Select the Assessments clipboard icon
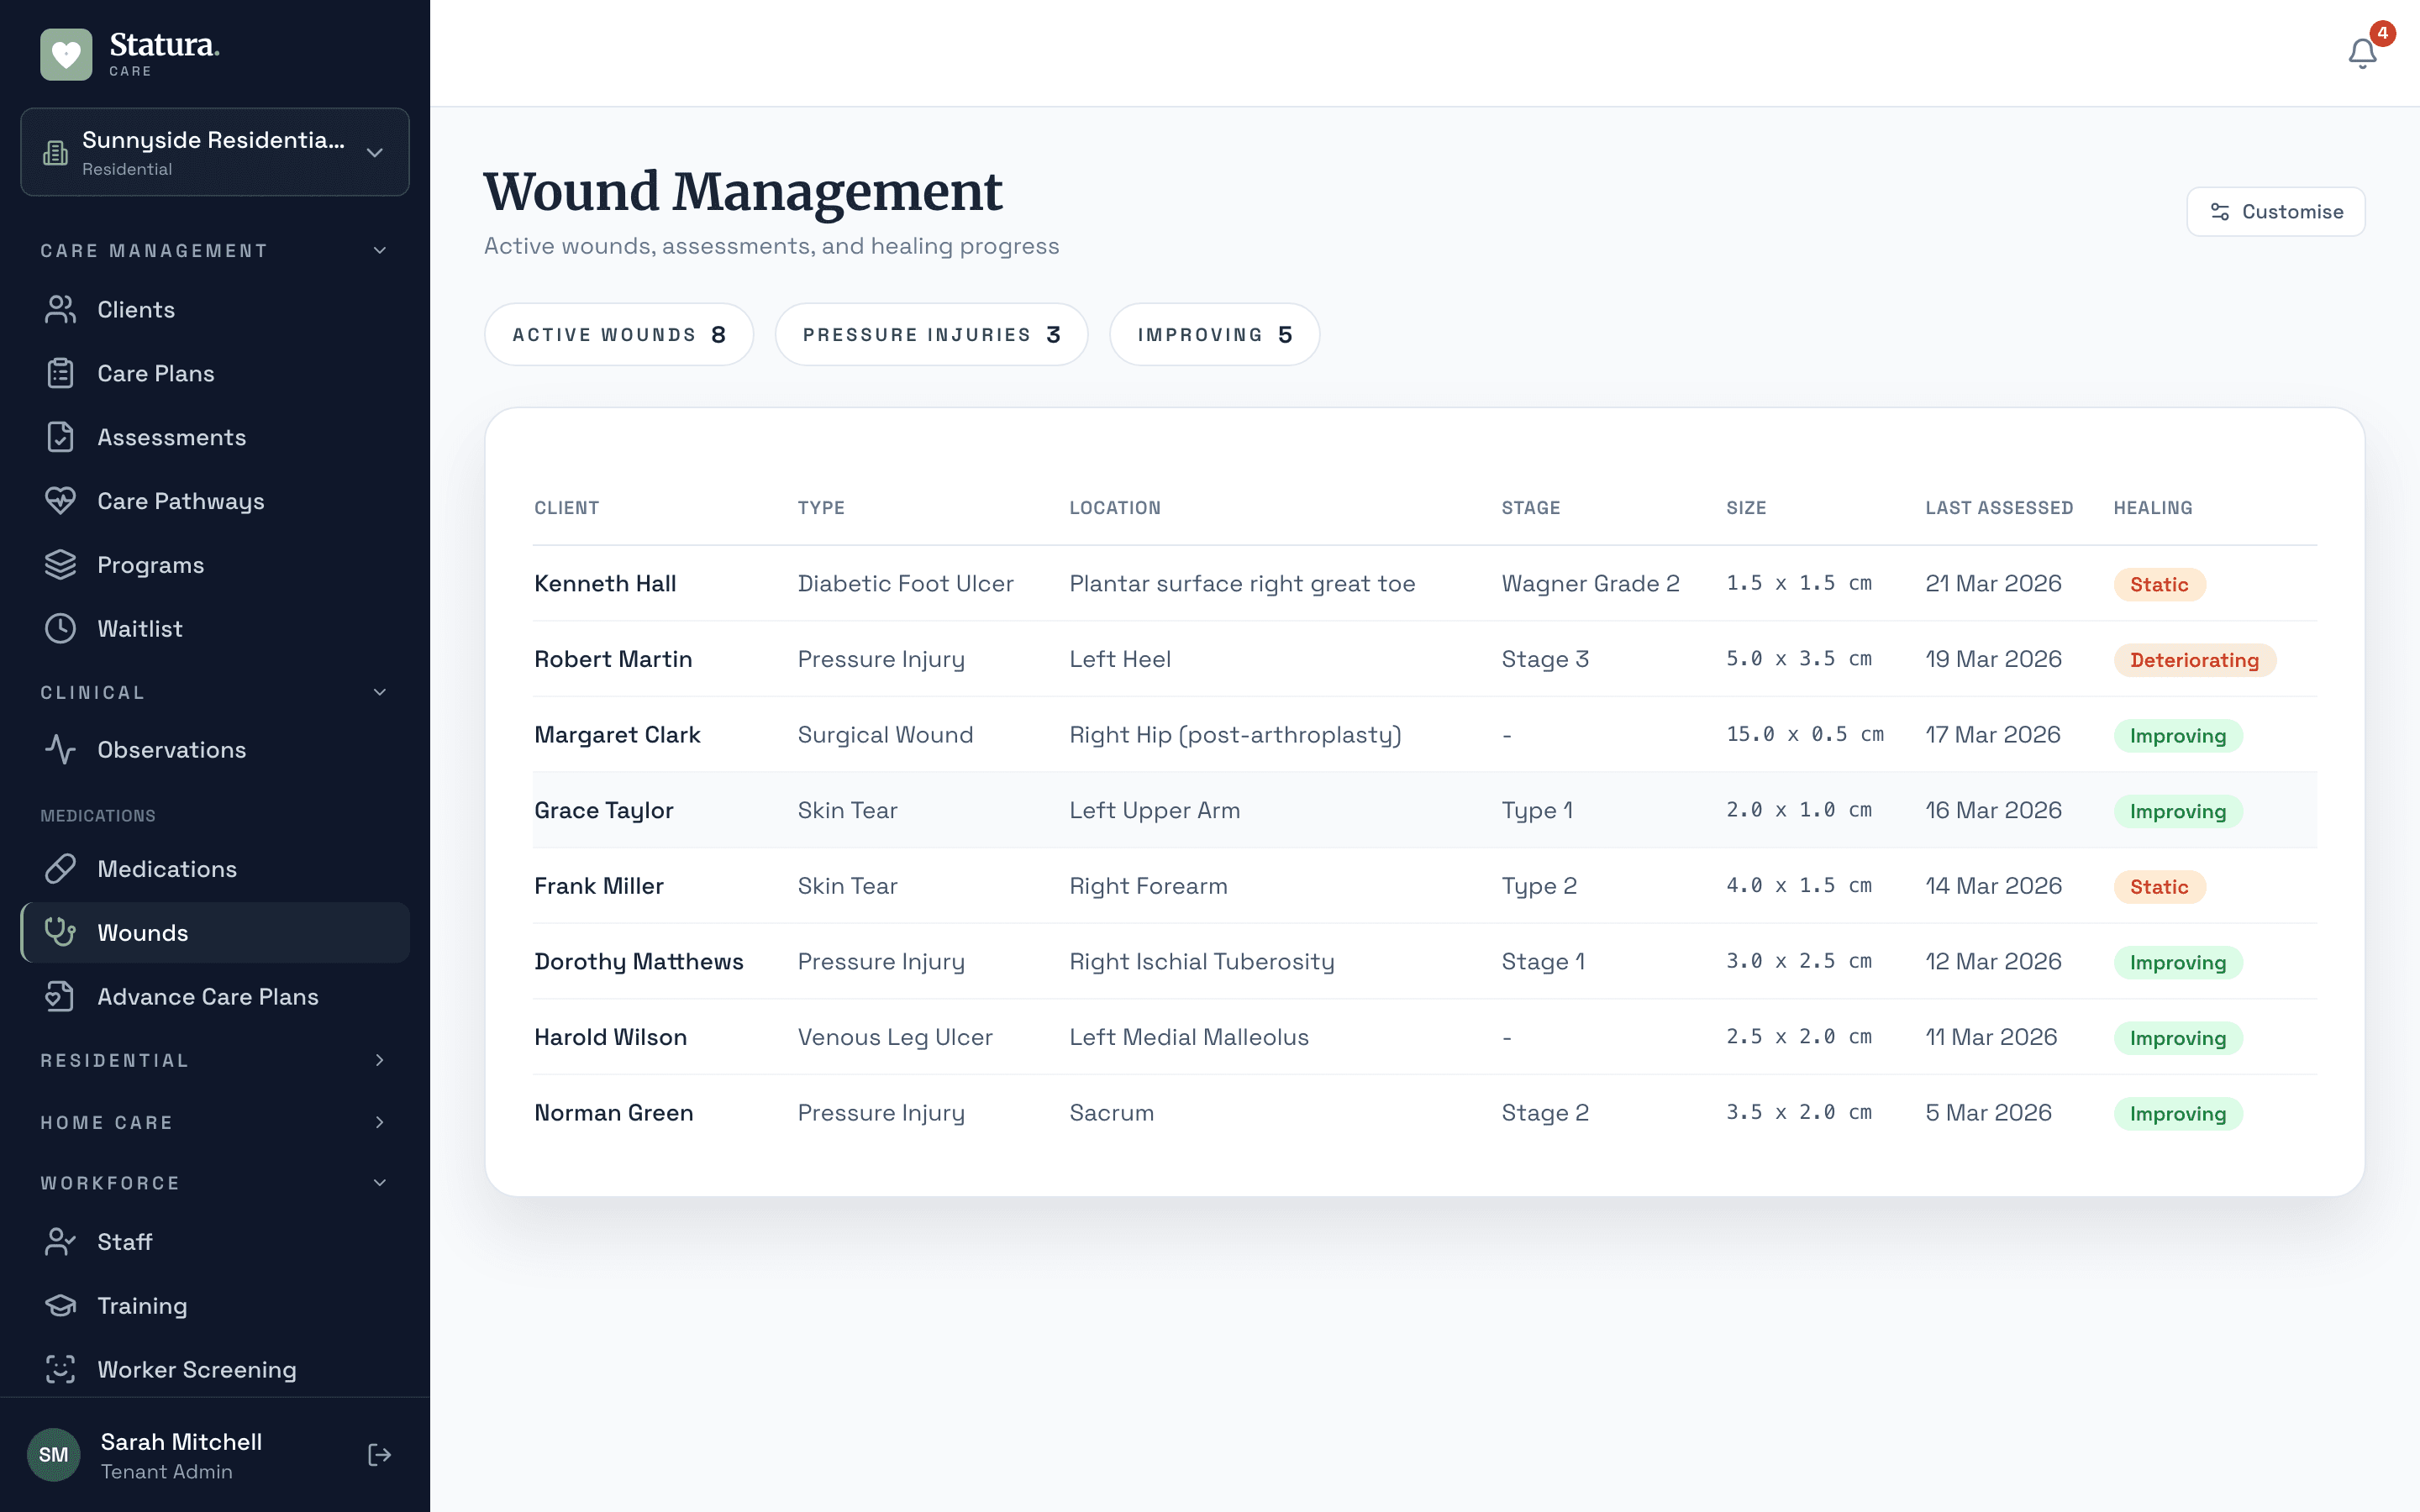 point(60,436)
